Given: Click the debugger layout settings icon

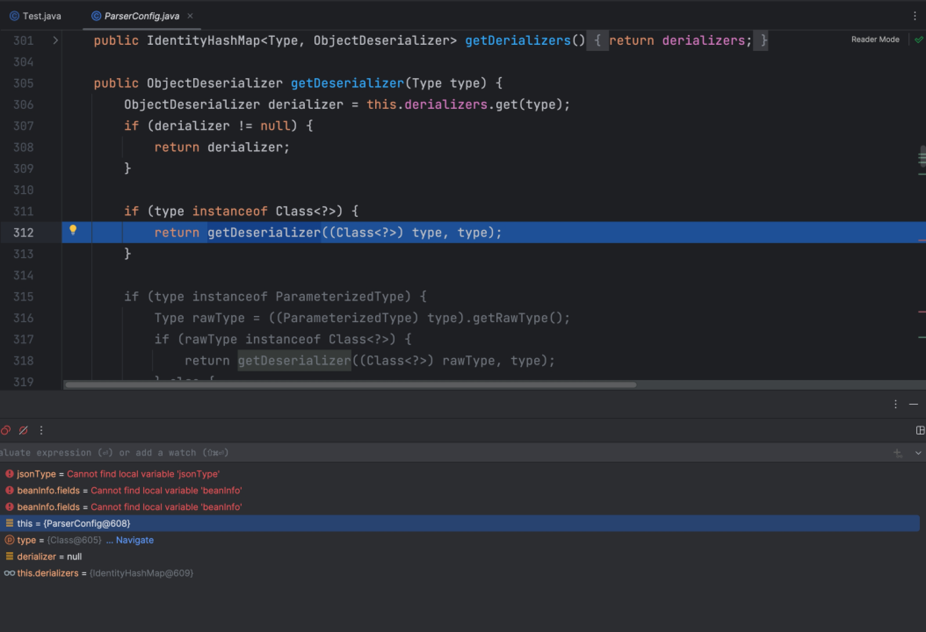Looking at the screenshot, I should [920, 431].
